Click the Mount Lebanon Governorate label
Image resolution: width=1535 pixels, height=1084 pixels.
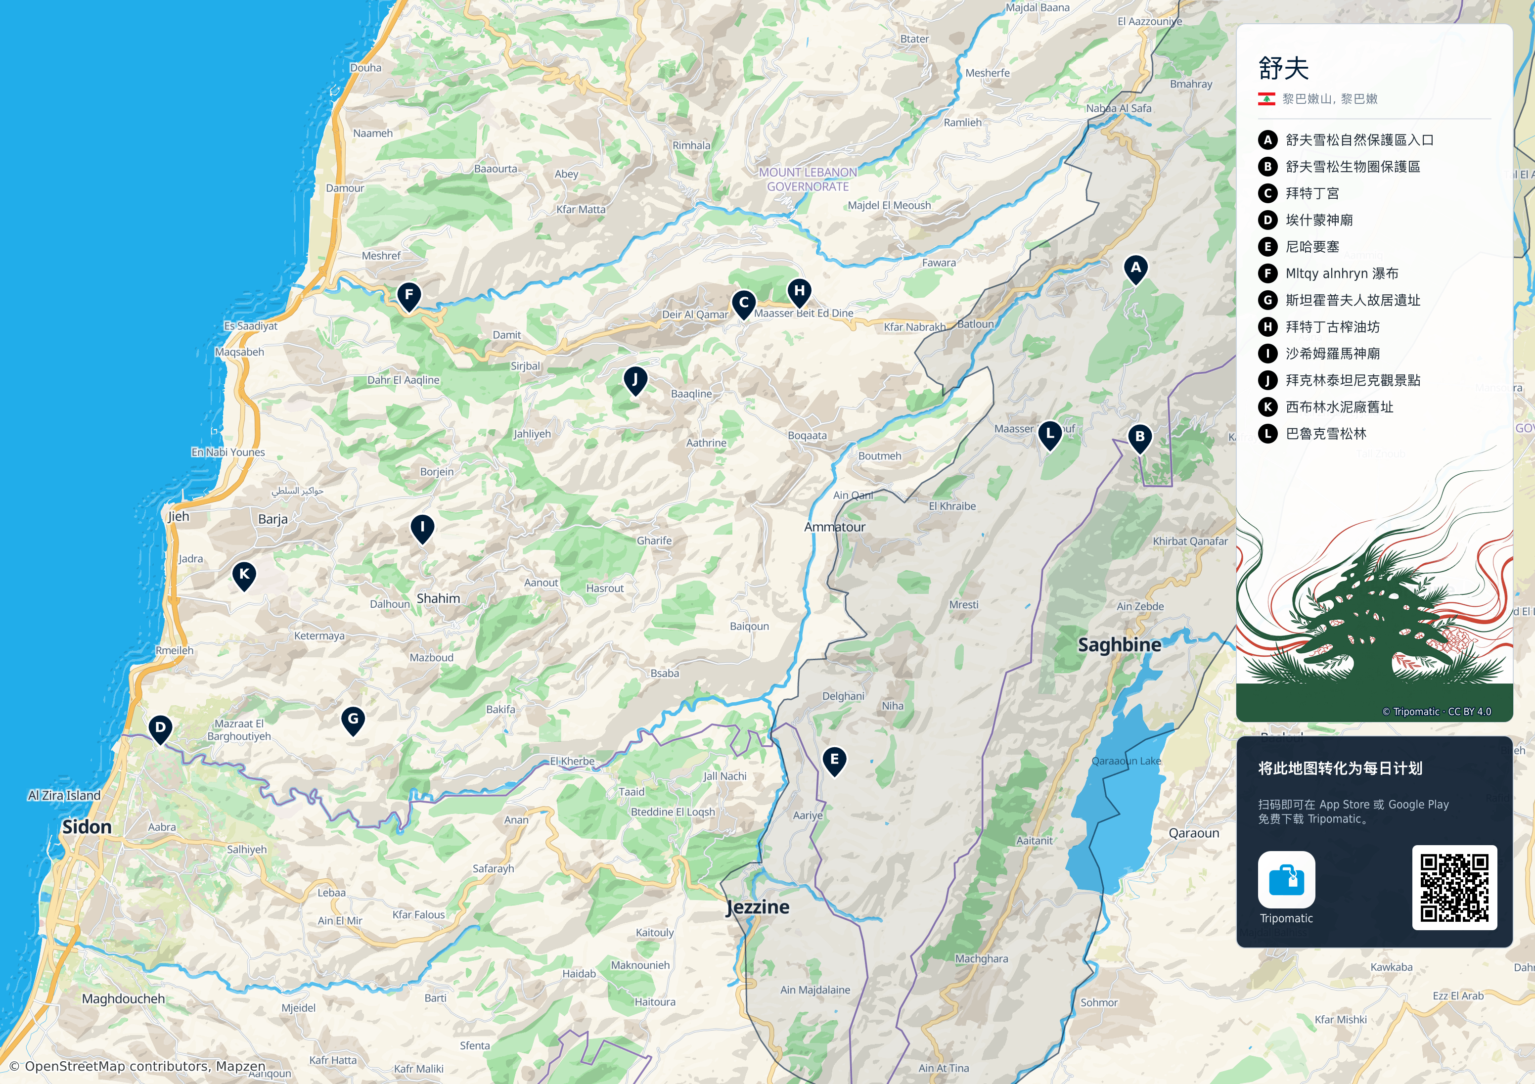coord(808,179)
